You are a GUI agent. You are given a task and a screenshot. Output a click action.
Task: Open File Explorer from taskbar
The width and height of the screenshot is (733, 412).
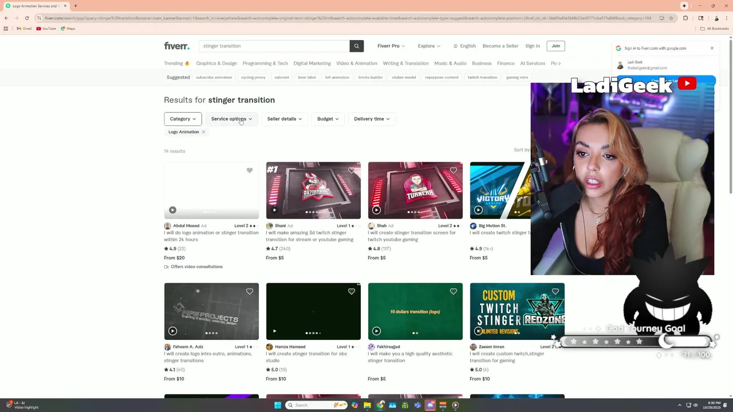[367, 405]
